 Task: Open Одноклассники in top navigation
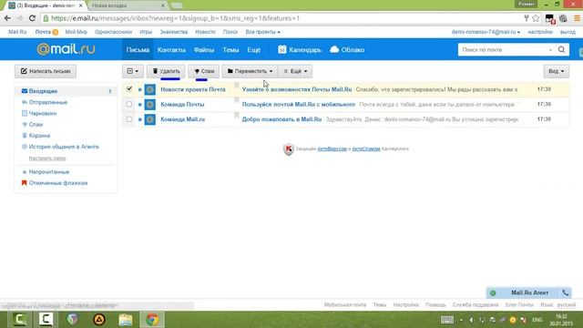[113, 32]
